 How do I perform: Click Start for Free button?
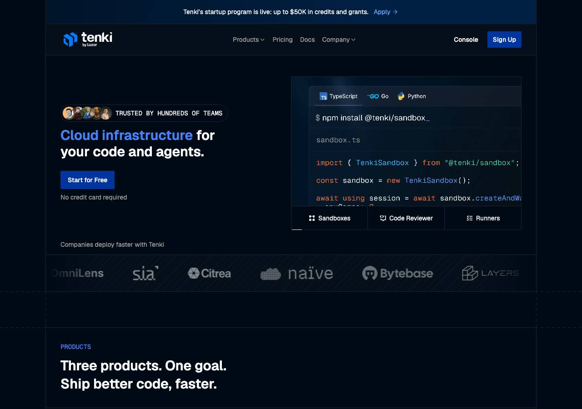(87, 180)
